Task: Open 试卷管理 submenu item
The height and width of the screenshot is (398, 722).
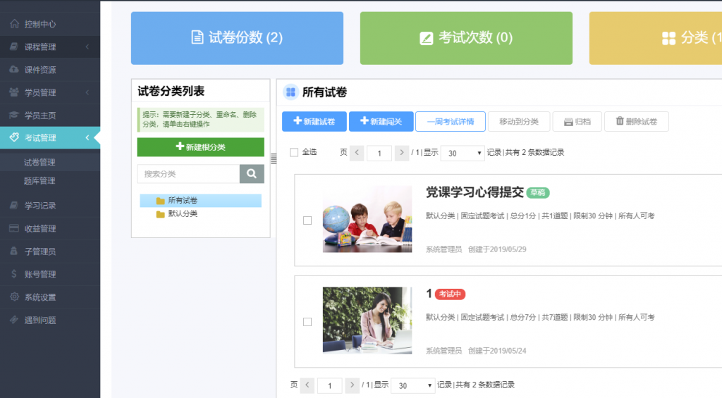Action: 39,162
